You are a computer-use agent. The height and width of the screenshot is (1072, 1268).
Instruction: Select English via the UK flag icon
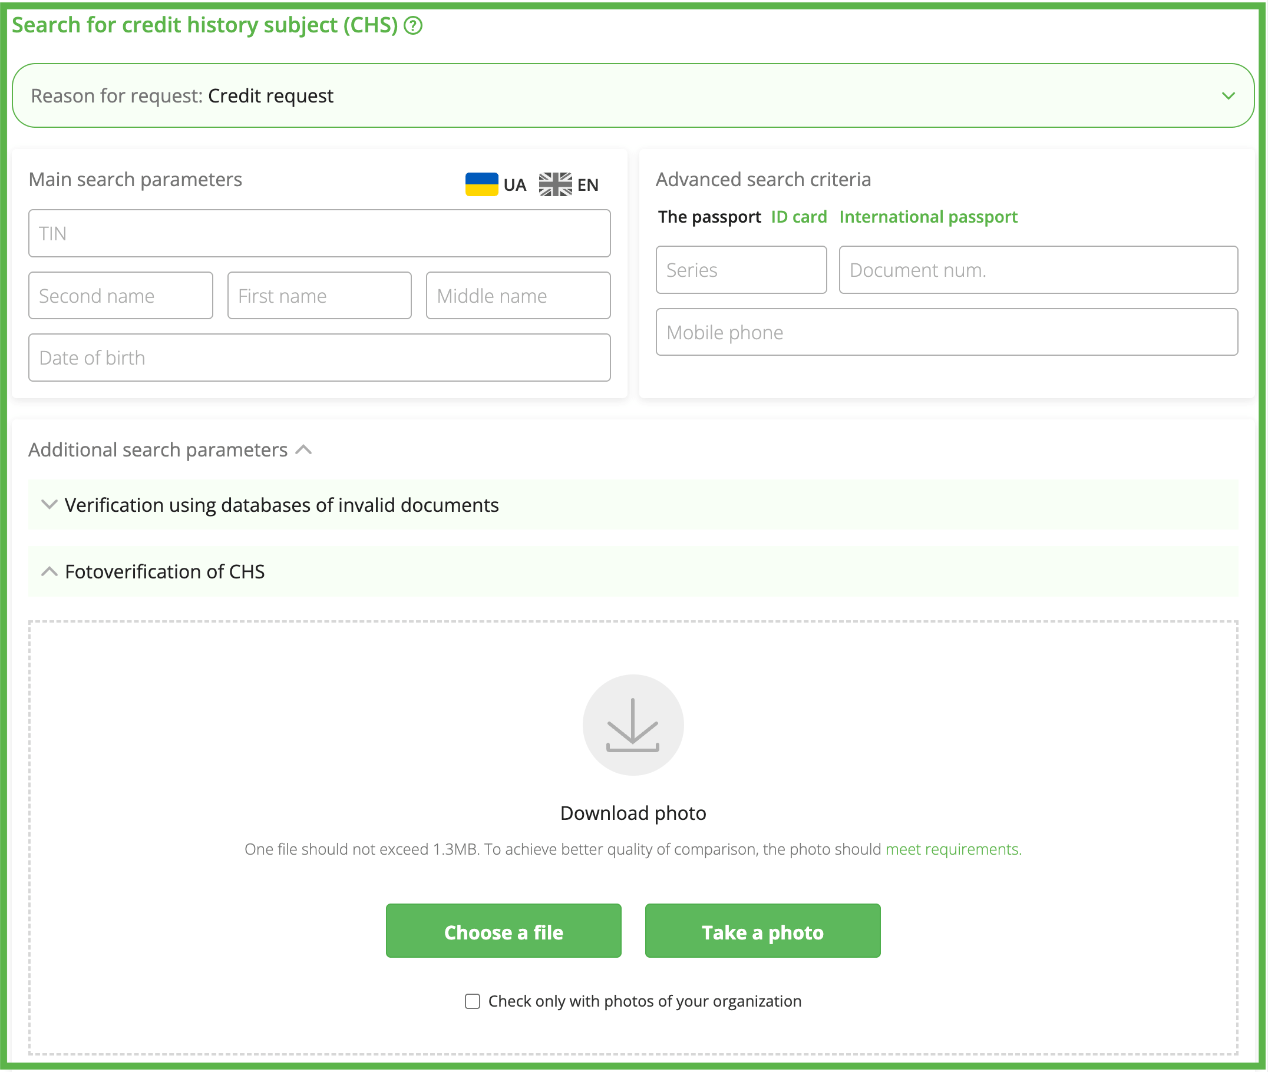coord(555,184)
